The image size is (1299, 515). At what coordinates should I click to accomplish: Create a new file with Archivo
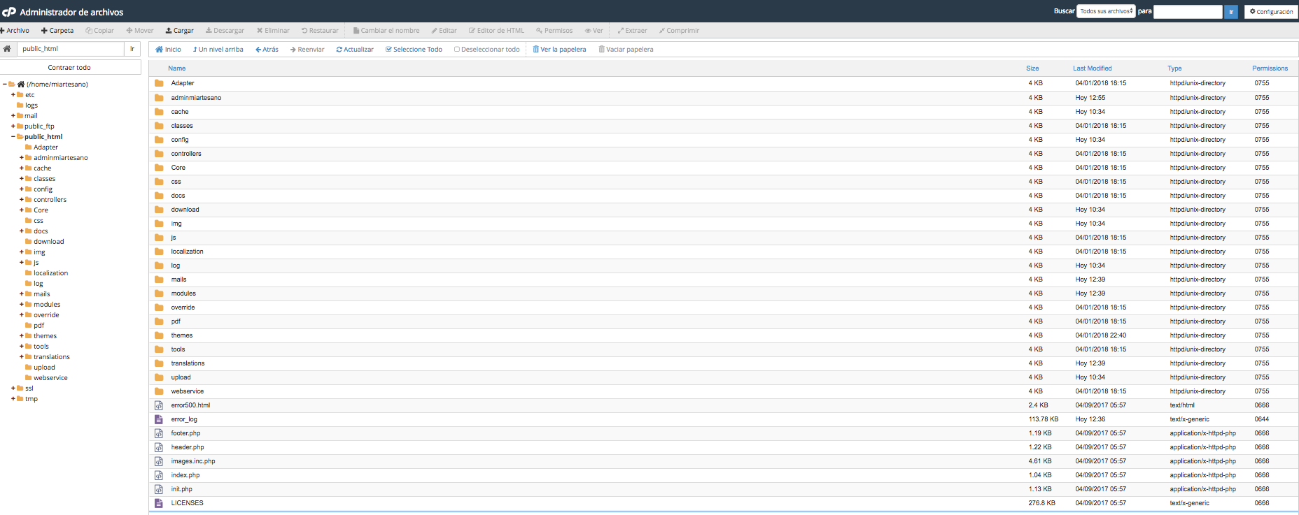pyautogui.click(x=15, y=31)
